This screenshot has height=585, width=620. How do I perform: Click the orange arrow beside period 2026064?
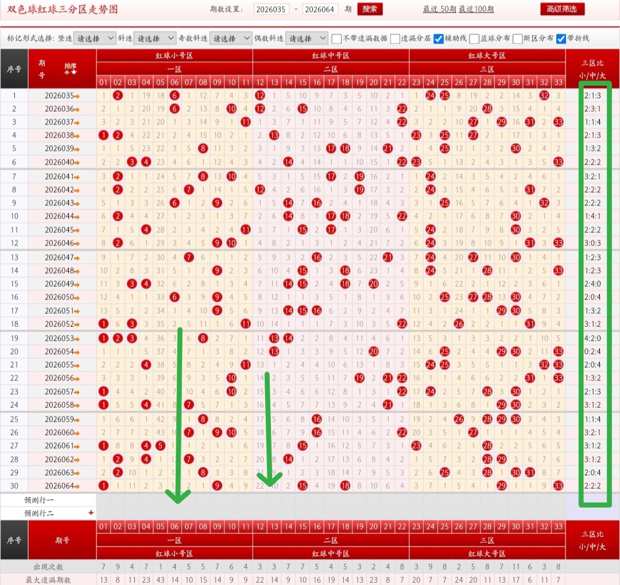pyautogui.click(x=77, y=487)
